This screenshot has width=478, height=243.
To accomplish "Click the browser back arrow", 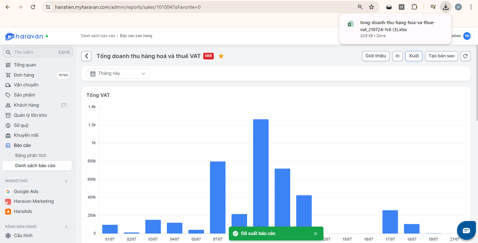I will [x=8, y=7].
